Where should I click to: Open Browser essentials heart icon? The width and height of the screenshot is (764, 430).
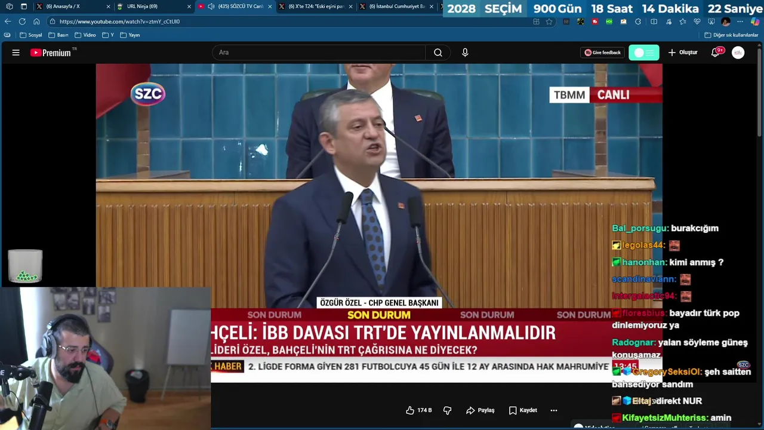tap(697, 21)
